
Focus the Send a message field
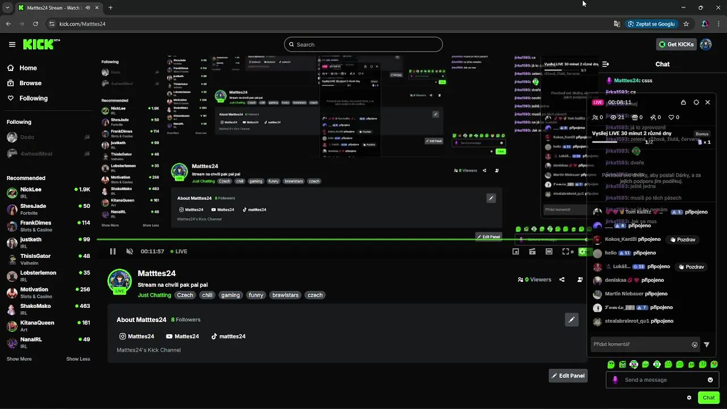pos(663,380)
